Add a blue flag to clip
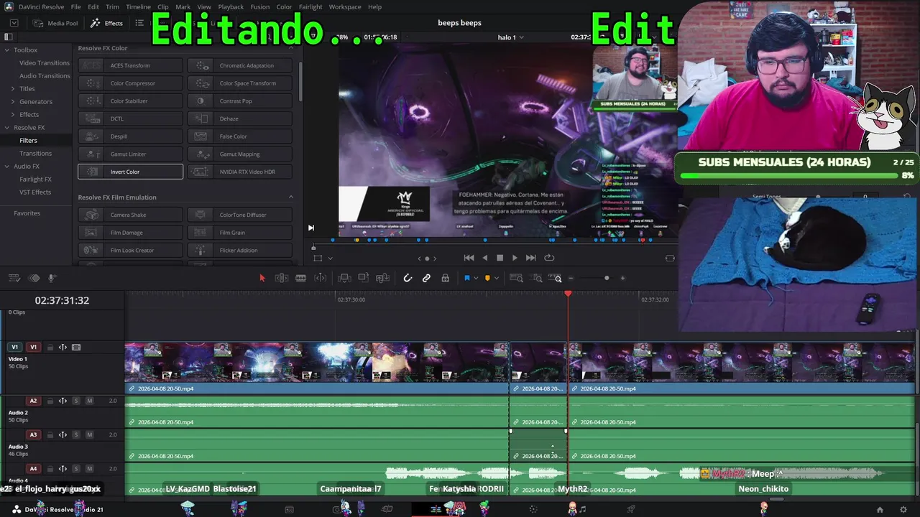Viewport: 920px width, 517px height. click(466, 278)
